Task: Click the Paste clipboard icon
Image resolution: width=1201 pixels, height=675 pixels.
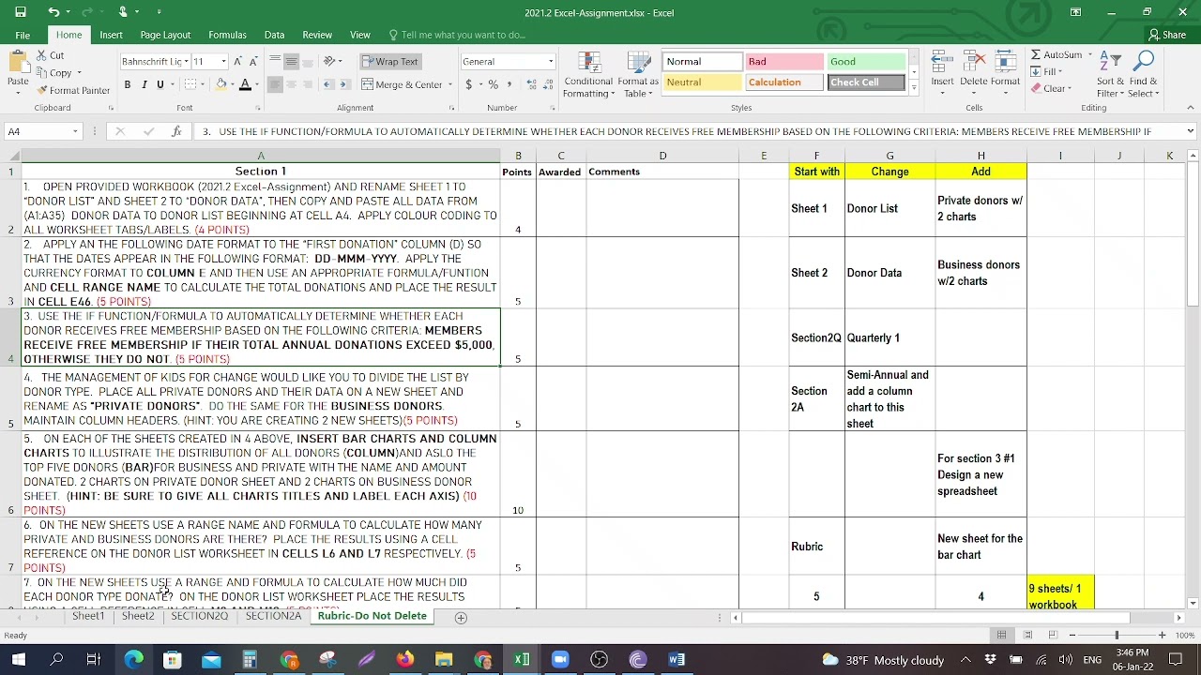Action: pyautogui.click(x=18, y=64)
